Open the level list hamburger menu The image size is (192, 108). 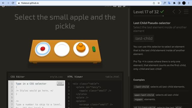tap(186, 12)
